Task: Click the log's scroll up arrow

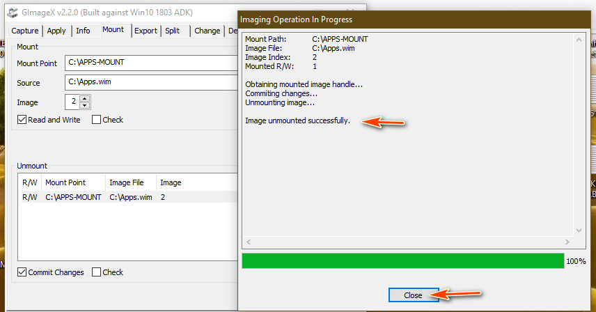Action: tap(579, 40)
